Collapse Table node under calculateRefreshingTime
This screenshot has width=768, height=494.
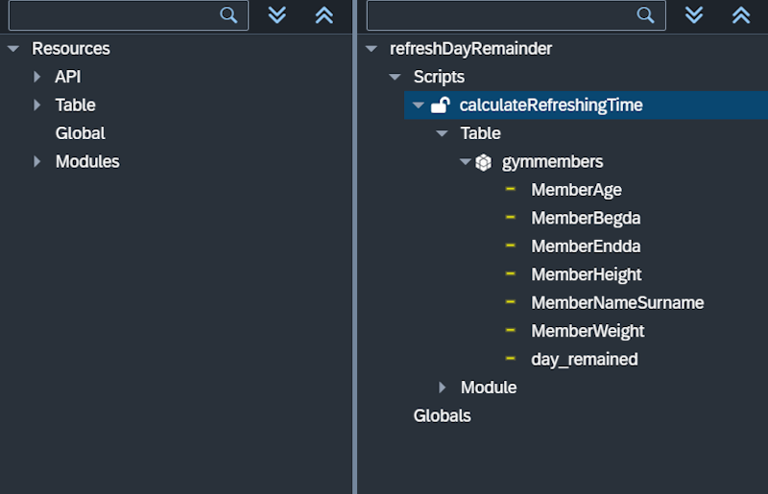pos(442,133)
